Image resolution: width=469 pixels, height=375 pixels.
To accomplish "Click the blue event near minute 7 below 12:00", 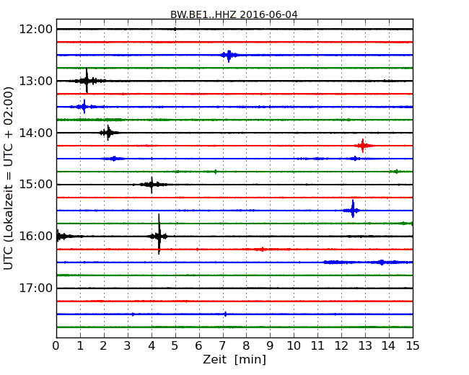I will point(229,56).
